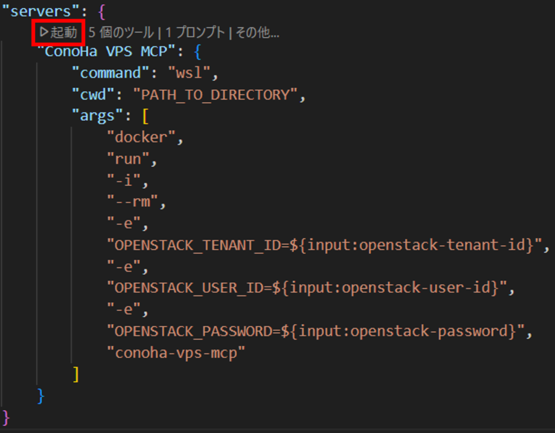Place cursor in the "wsl" value

click(192, 74)
